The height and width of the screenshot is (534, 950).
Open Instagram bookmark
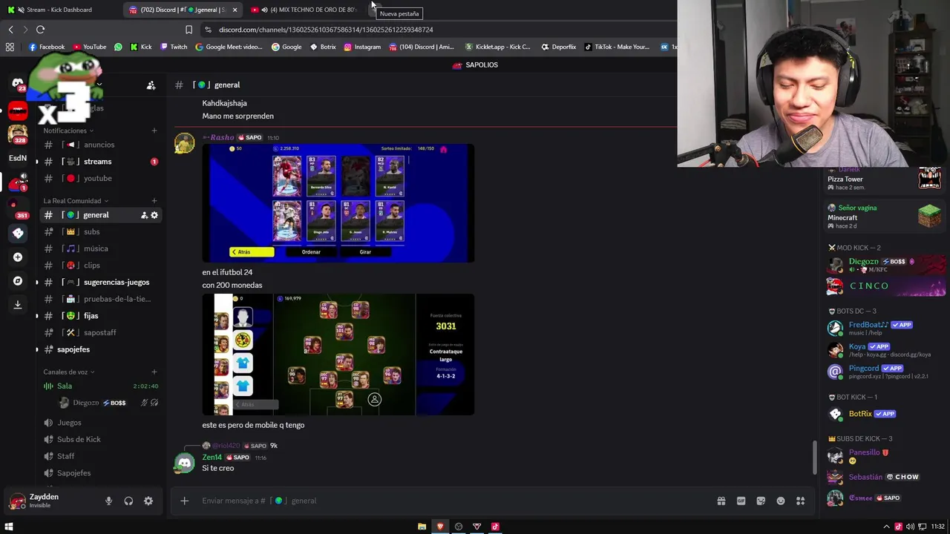point(362,47)
